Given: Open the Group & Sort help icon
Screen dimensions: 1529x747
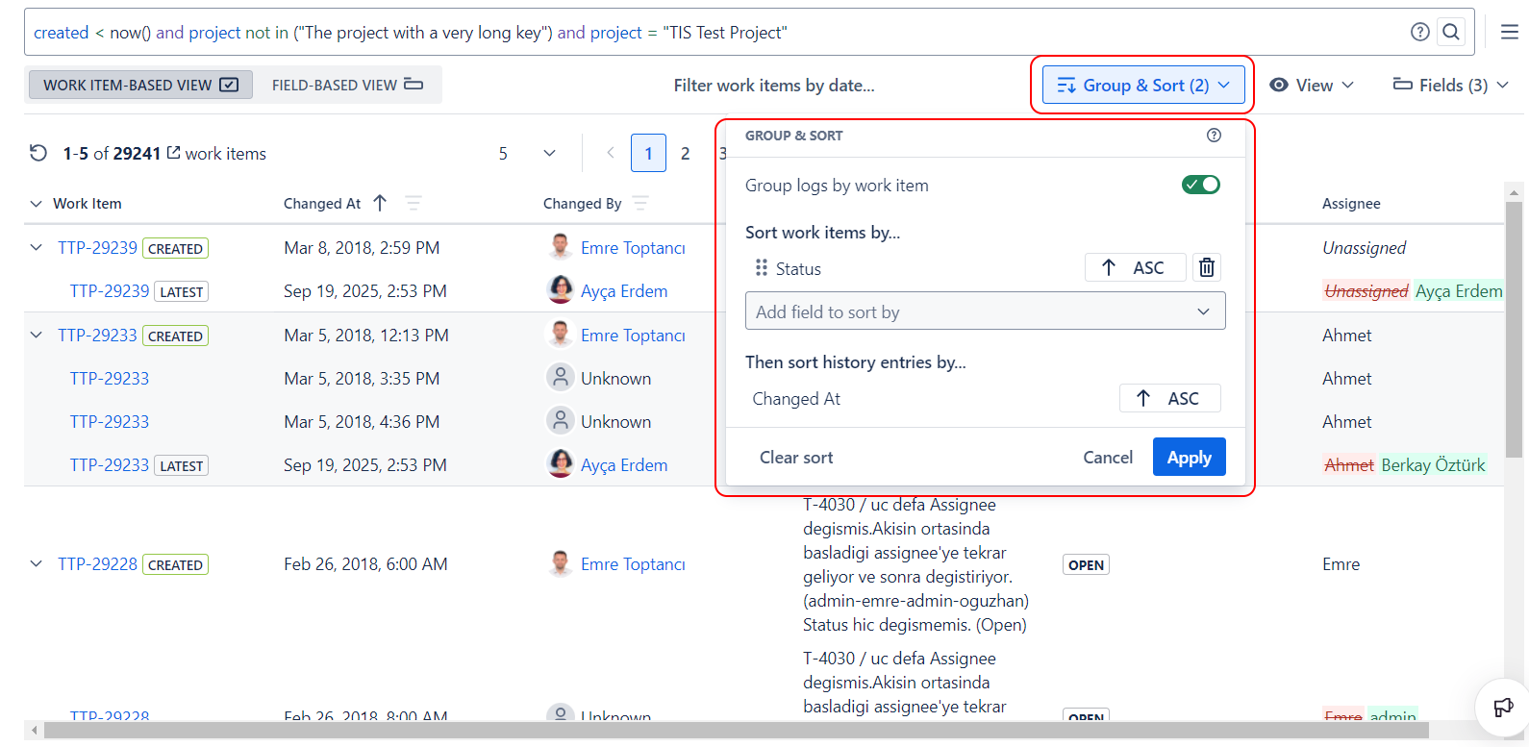Looking at the screenshot, I should 1214,136.
